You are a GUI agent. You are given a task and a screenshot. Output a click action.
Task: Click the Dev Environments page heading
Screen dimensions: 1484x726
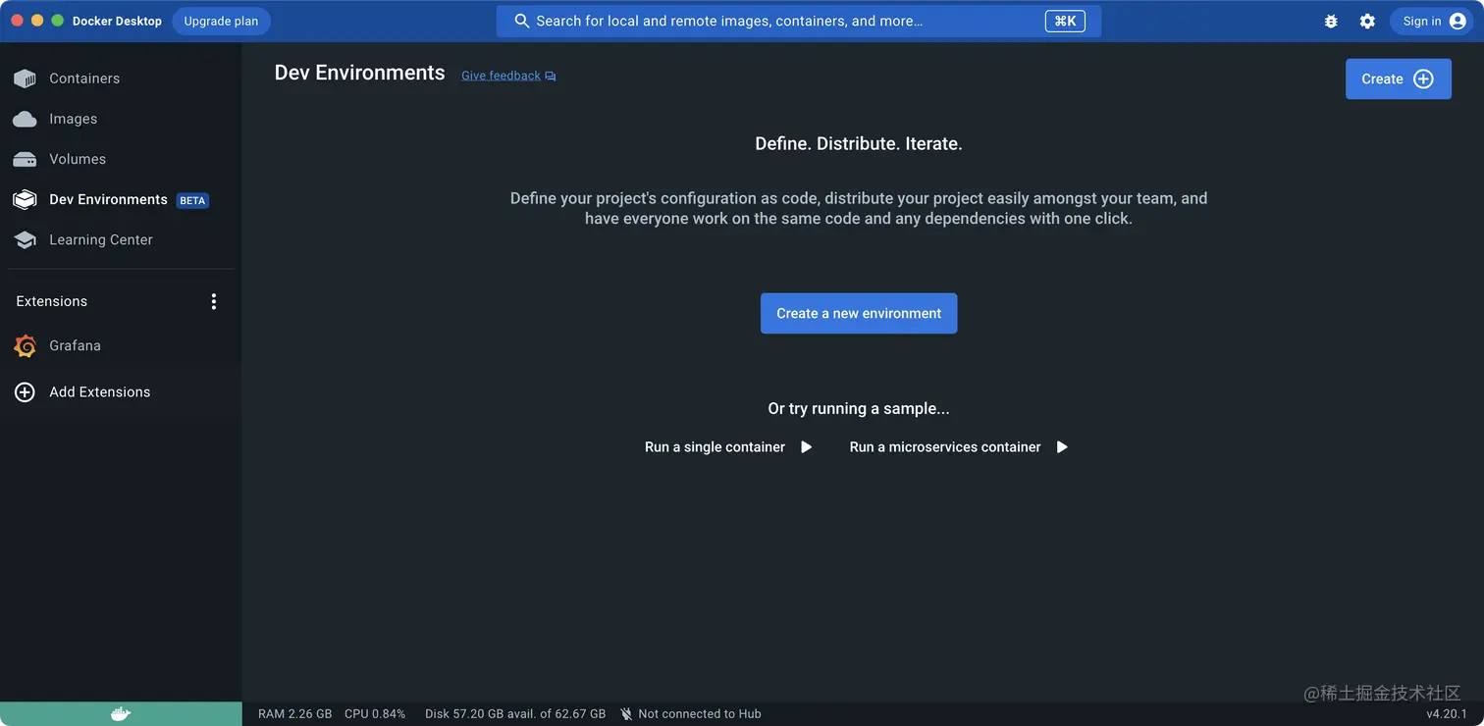pos(359,73)
